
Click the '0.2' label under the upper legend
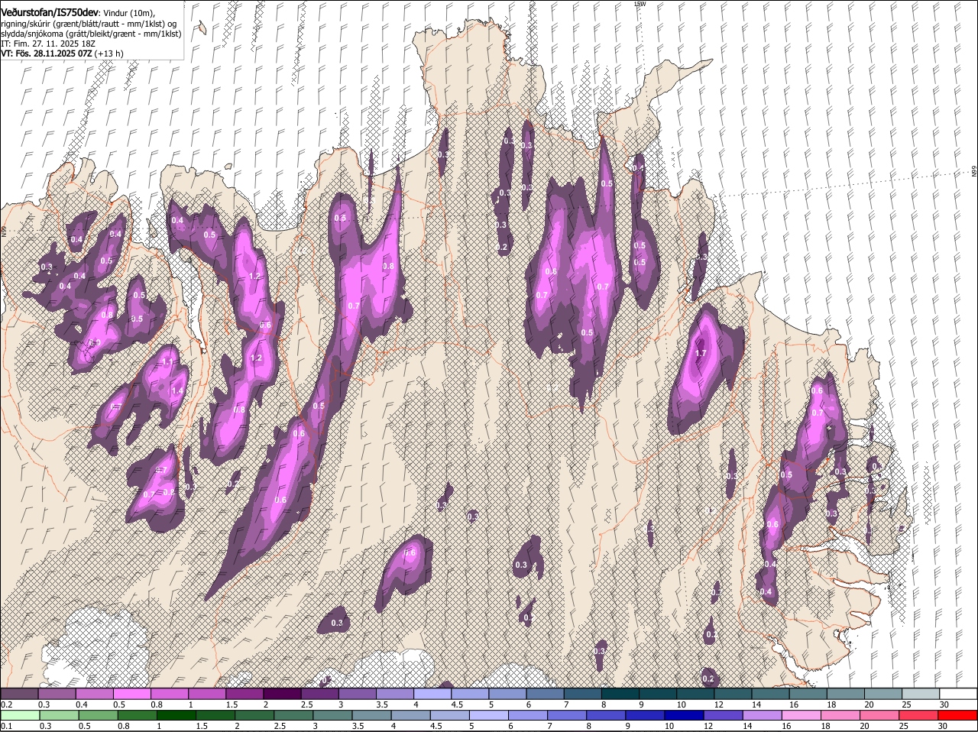tap(6, 704)
